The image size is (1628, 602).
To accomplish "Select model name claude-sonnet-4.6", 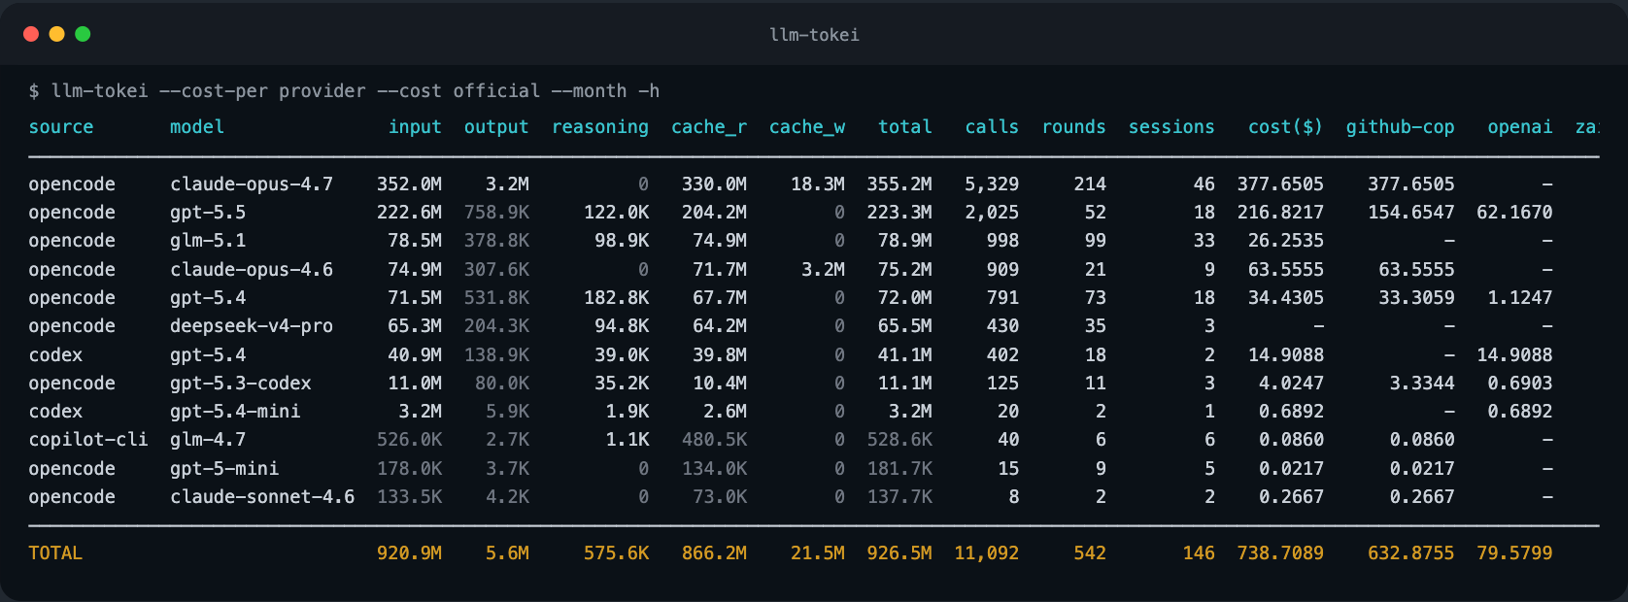I will (262, 497).
